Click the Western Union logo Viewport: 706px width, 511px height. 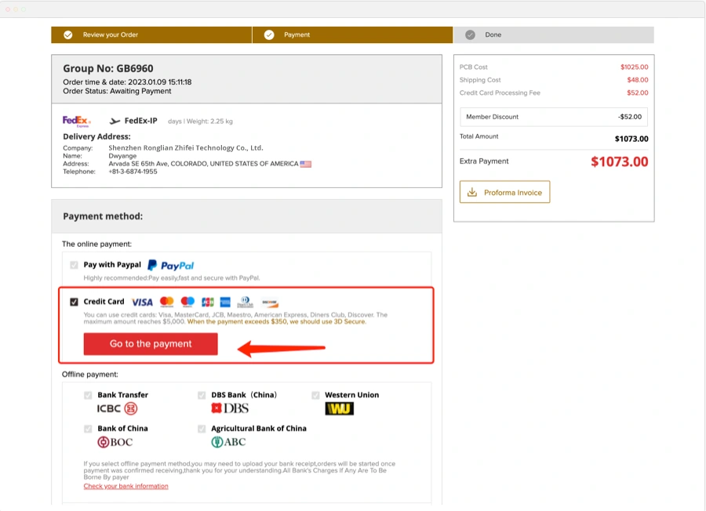[339, 408]
